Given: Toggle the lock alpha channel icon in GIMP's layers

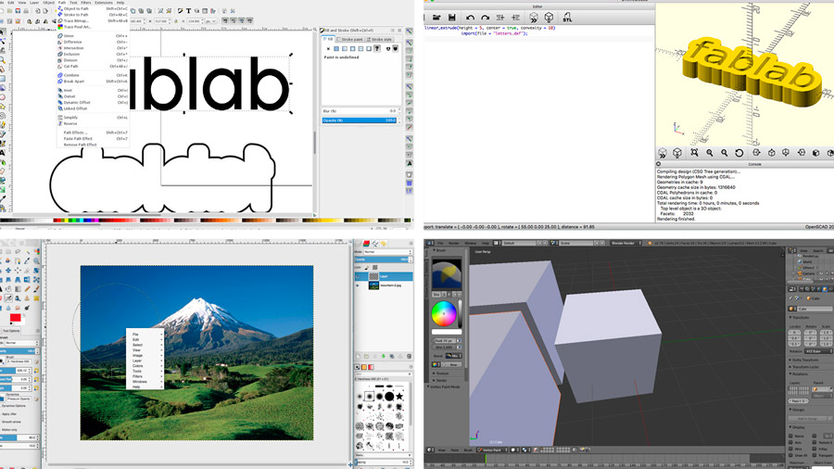Looking at the screenshot, I should [x=375, y=268].
